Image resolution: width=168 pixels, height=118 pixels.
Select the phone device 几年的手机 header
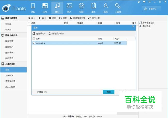(13, 64)
